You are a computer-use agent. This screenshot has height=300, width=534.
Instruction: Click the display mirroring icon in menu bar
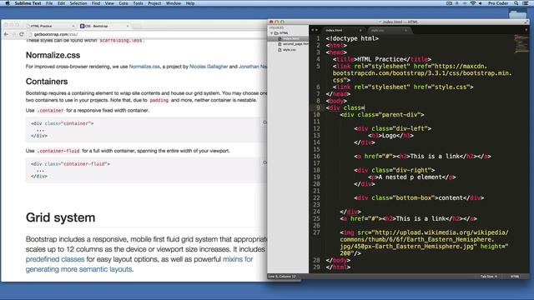(449, 3)
